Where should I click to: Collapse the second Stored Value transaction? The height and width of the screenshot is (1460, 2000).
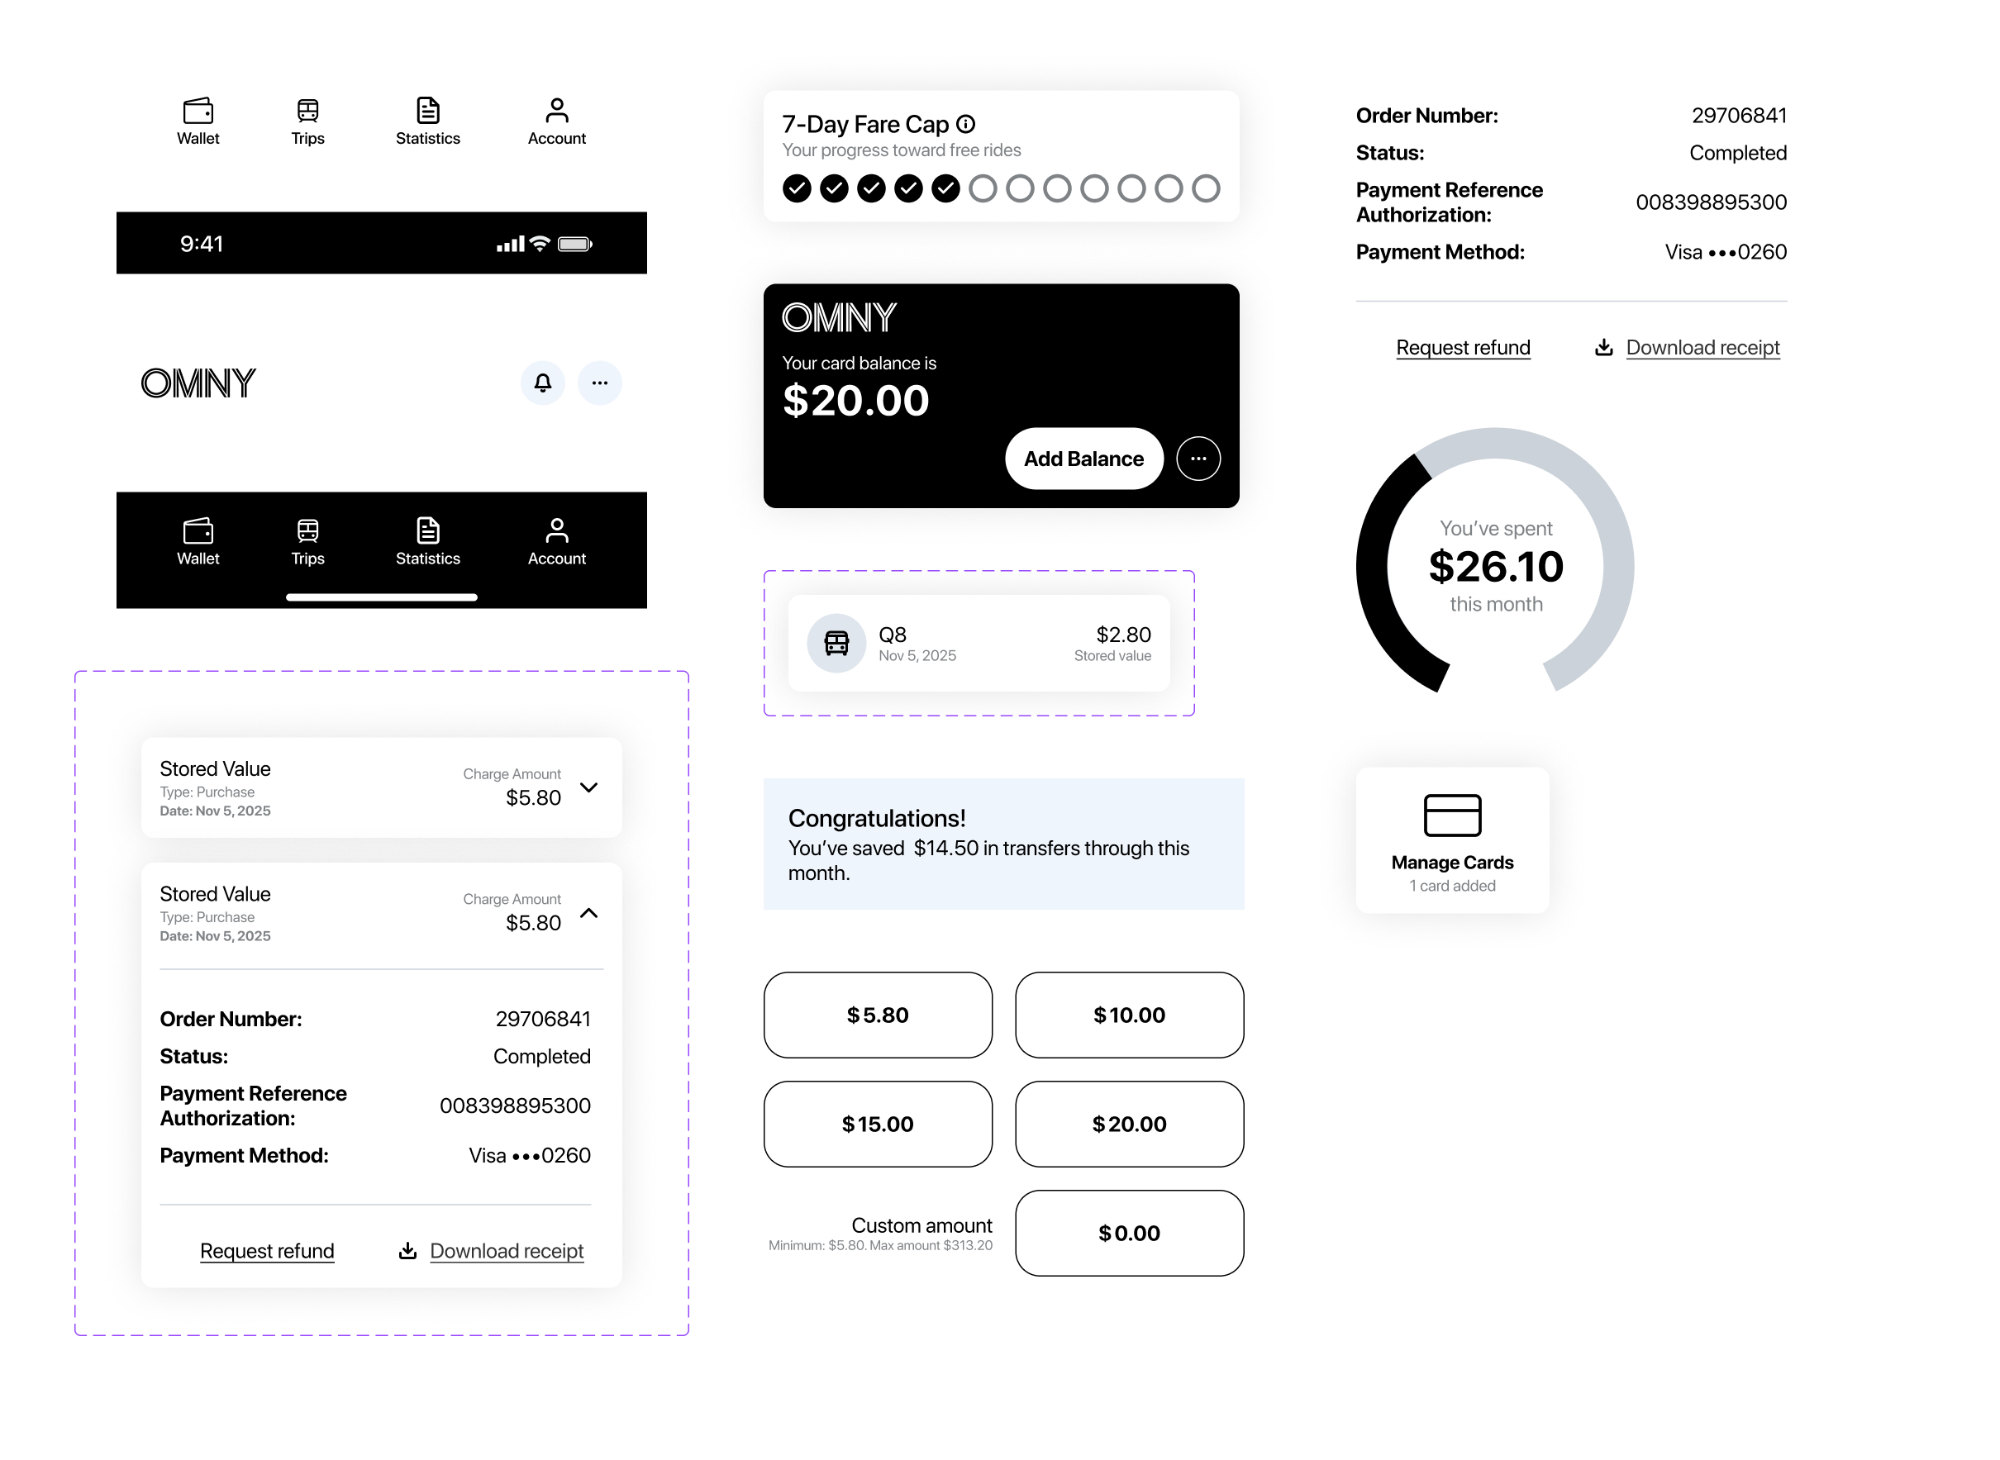[x=588, y=913]
